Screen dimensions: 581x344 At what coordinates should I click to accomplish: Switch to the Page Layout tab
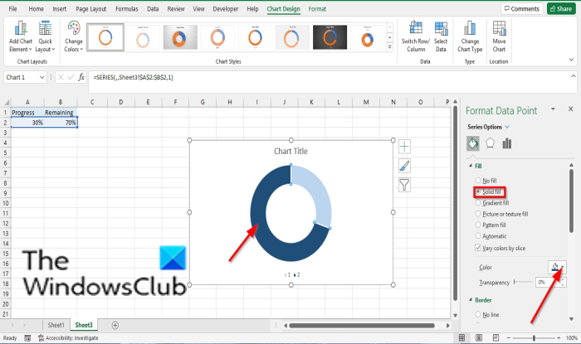click(90, 9)
